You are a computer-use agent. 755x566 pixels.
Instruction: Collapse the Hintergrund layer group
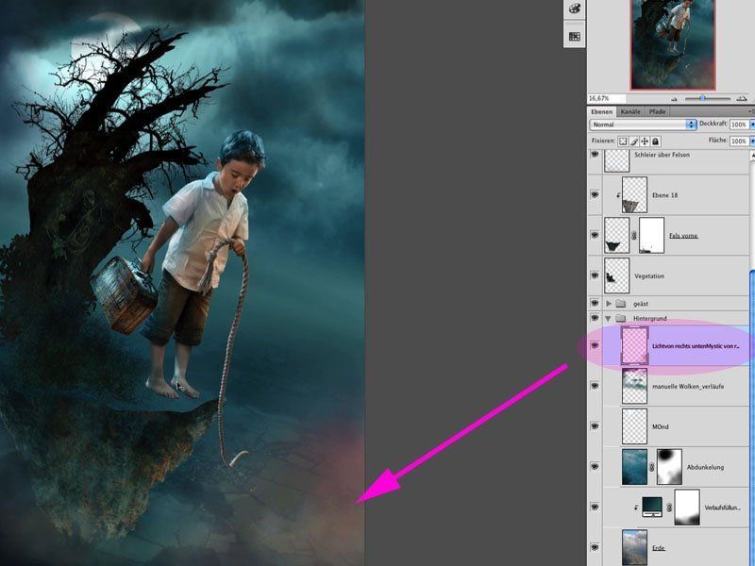click(608, 318)
